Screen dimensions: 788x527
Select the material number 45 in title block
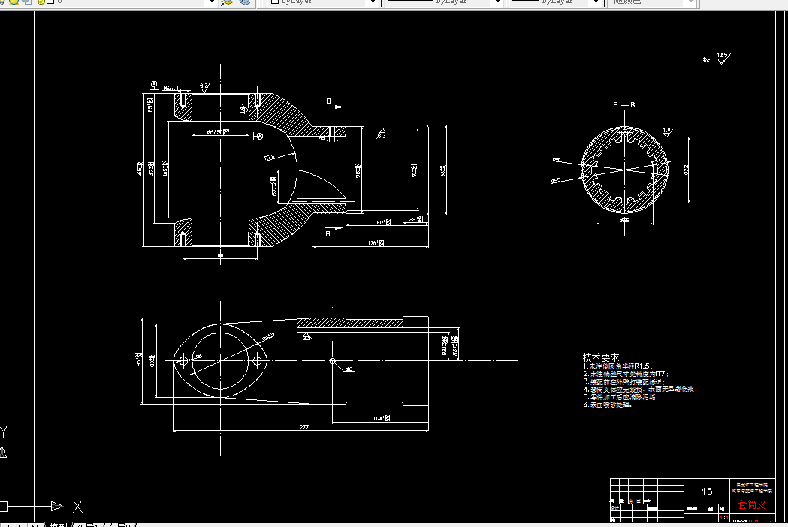pyautogui.click(x=707, y=491)
